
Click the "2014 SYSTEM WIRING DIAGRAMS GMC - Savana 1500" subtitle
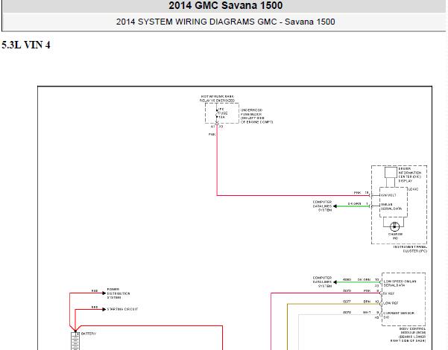[x=225, y=22]
